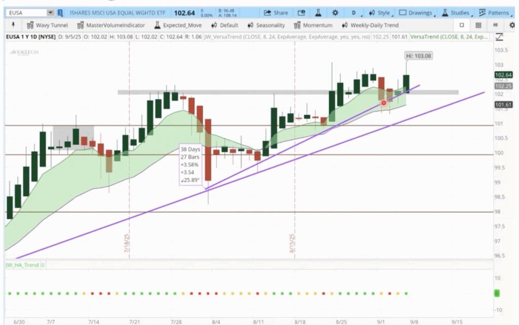
Task: Select the Expected_Move study set
Action: 178,25
